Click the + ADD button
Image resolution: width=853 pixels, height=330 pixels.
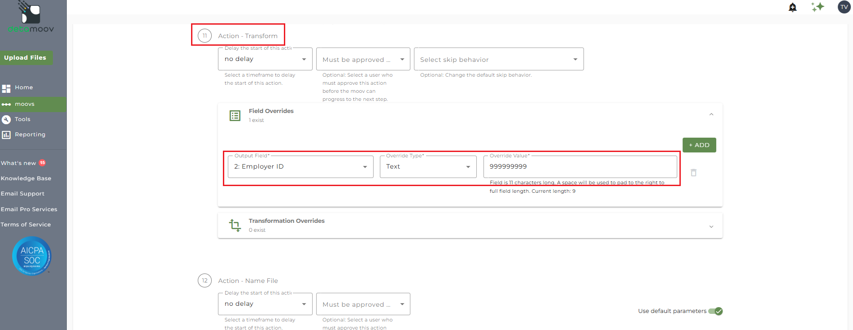coord(699,145)
